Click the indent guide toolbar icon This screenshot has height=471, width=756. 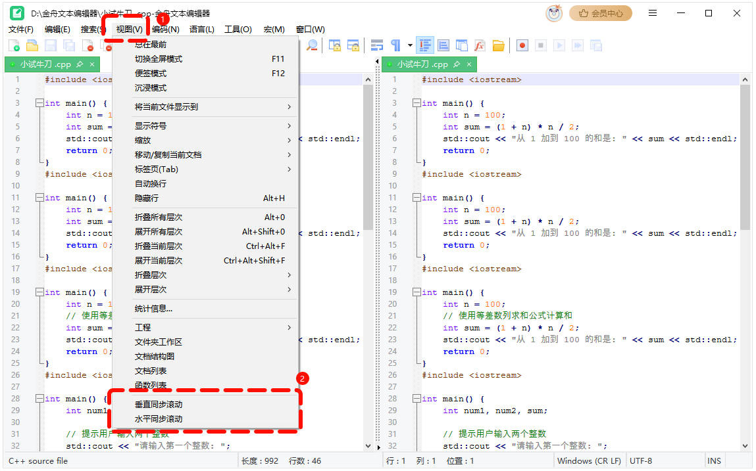[425, 46]
